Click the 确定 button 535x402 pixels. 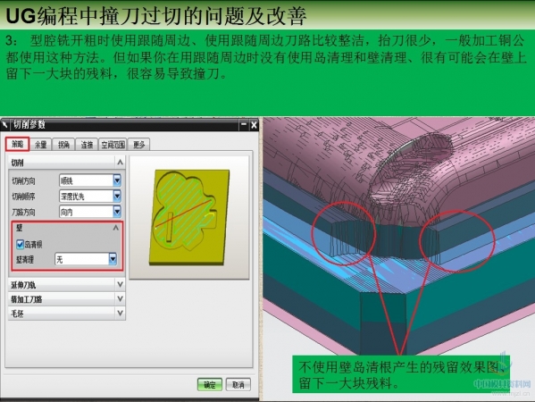click(x=210, y=385)
